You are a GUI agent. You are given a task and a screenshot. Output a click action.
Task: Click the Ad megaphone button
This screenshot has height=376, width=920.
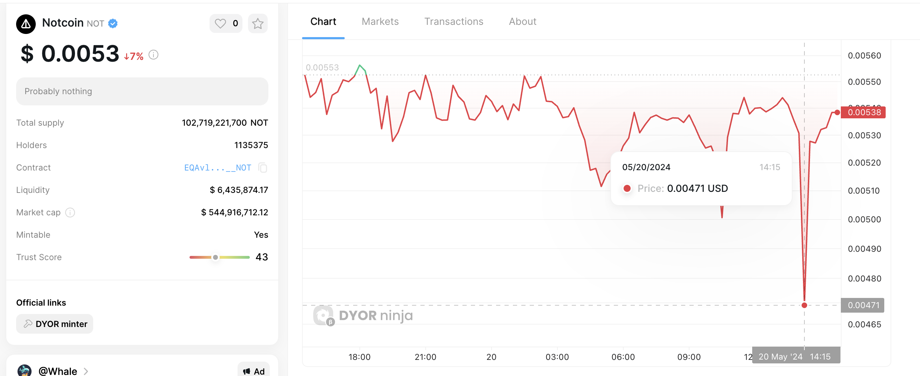(254, 371)
